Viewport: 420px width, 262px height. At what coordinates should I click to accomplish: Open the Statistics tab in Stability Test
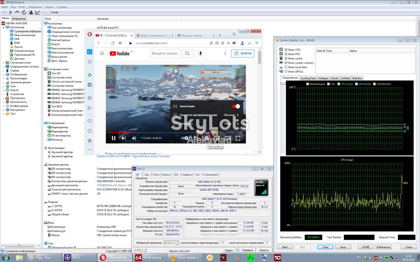(x=357, y=78)
